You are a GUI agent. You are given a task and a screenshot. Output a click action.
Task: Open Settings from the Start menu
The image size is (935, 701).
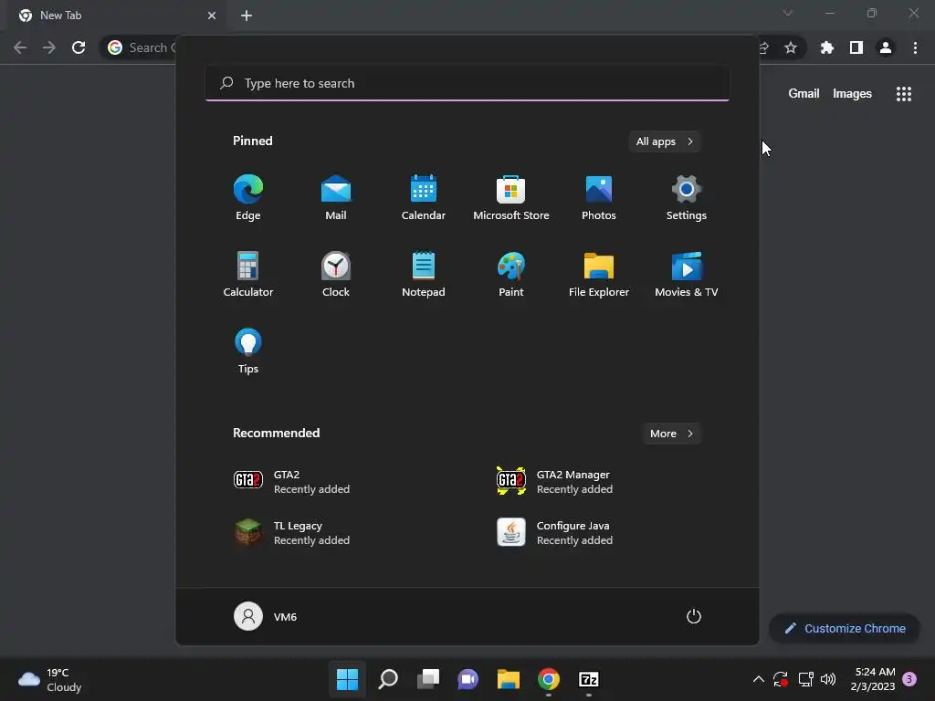point(687,198)
